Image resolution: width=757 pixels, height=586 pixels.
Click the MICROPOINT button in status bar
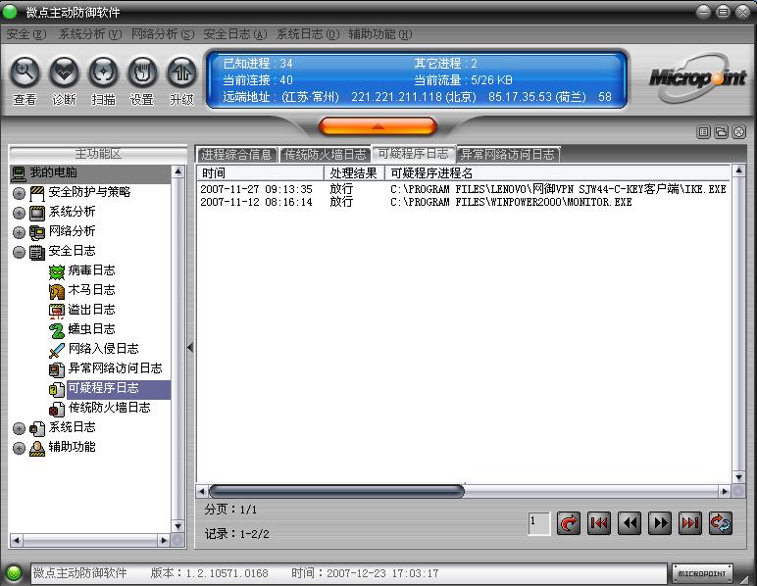tap(702, 573)
